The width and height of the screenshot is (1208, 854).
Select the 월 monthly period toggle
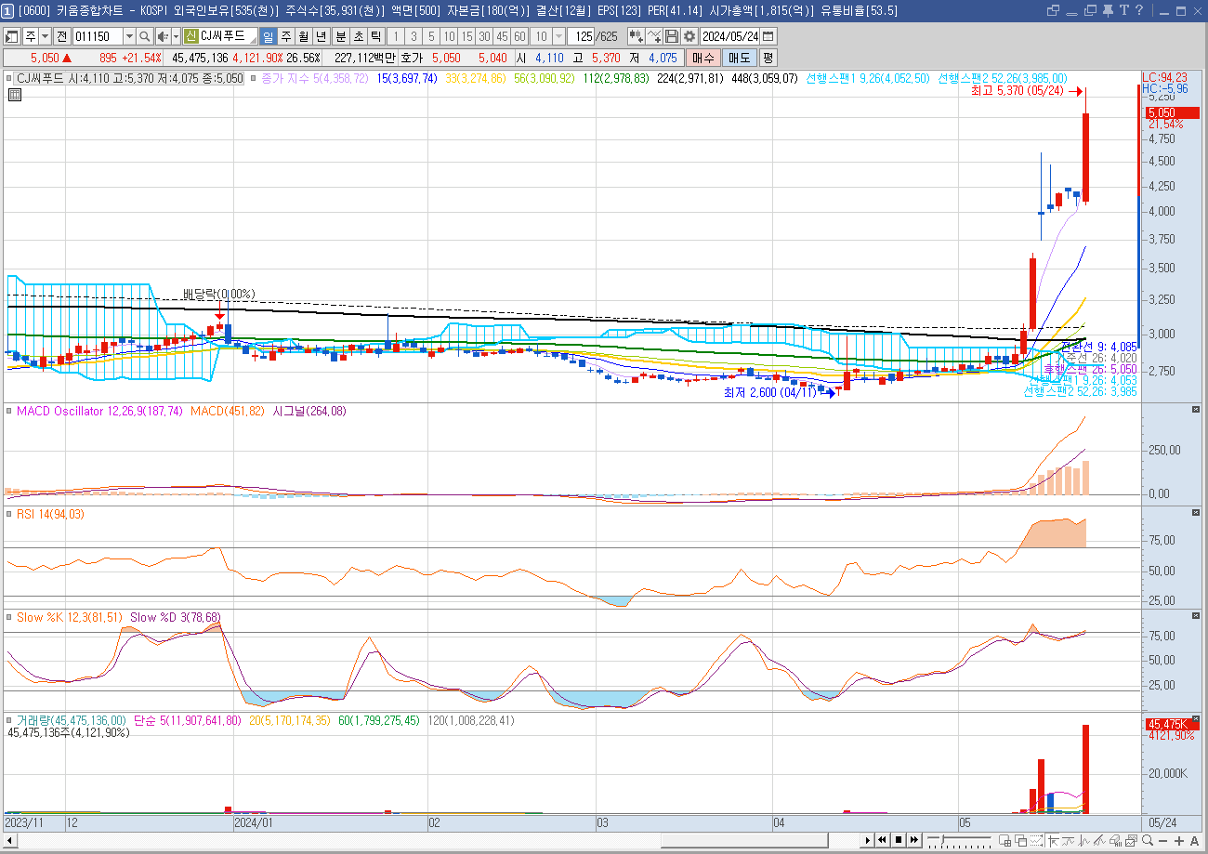(x=303, y=36)
